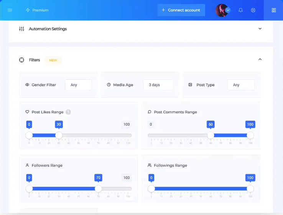Viewport: 283px width, 215px height.
Task: Open the profile avatar
Action: click(221, 10)
